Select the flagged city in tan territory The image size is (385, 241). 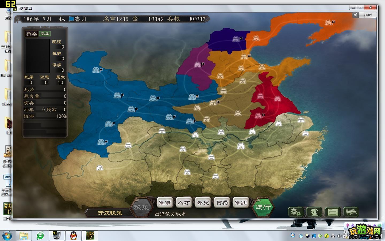213,102
